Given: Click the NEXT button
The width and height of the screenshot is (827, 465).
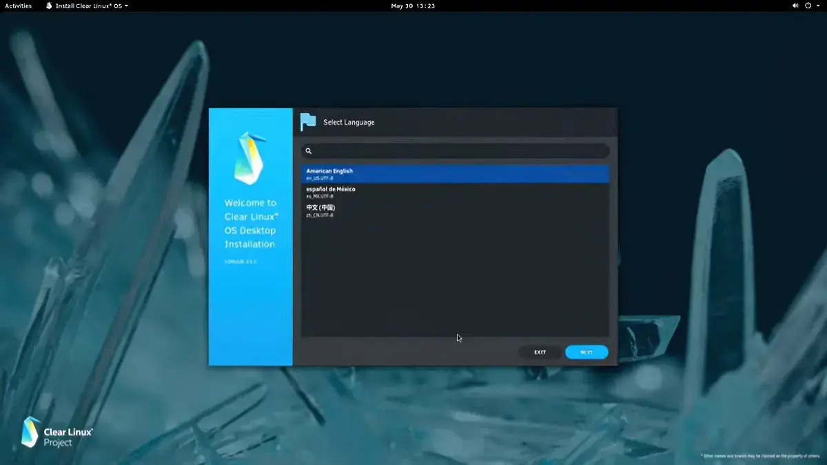Looking at the screenshot, I should (586, 352).
